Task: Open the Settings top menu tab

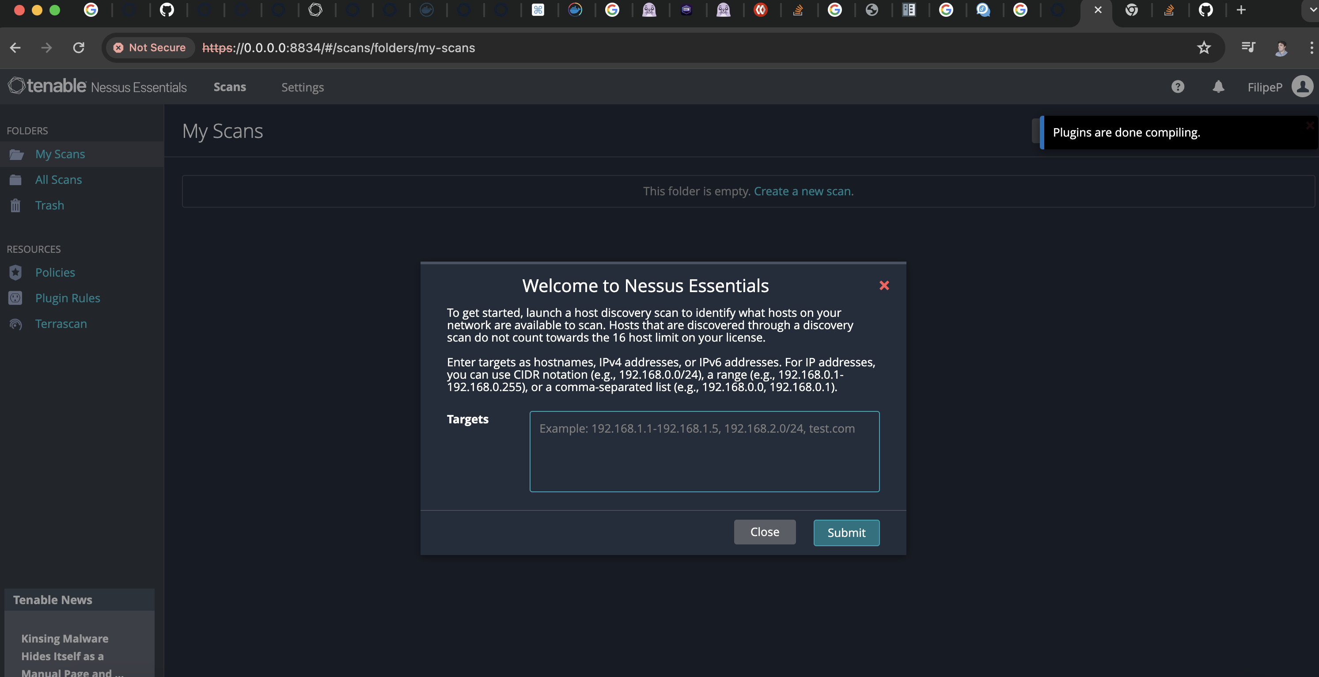Action: 302,87
